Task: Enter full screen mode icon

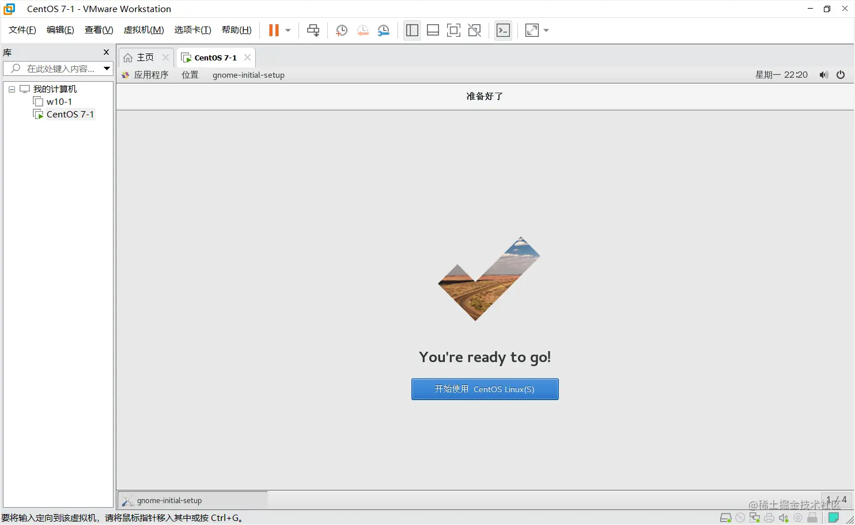Action: pyautogui.click(x=453, y=31)
